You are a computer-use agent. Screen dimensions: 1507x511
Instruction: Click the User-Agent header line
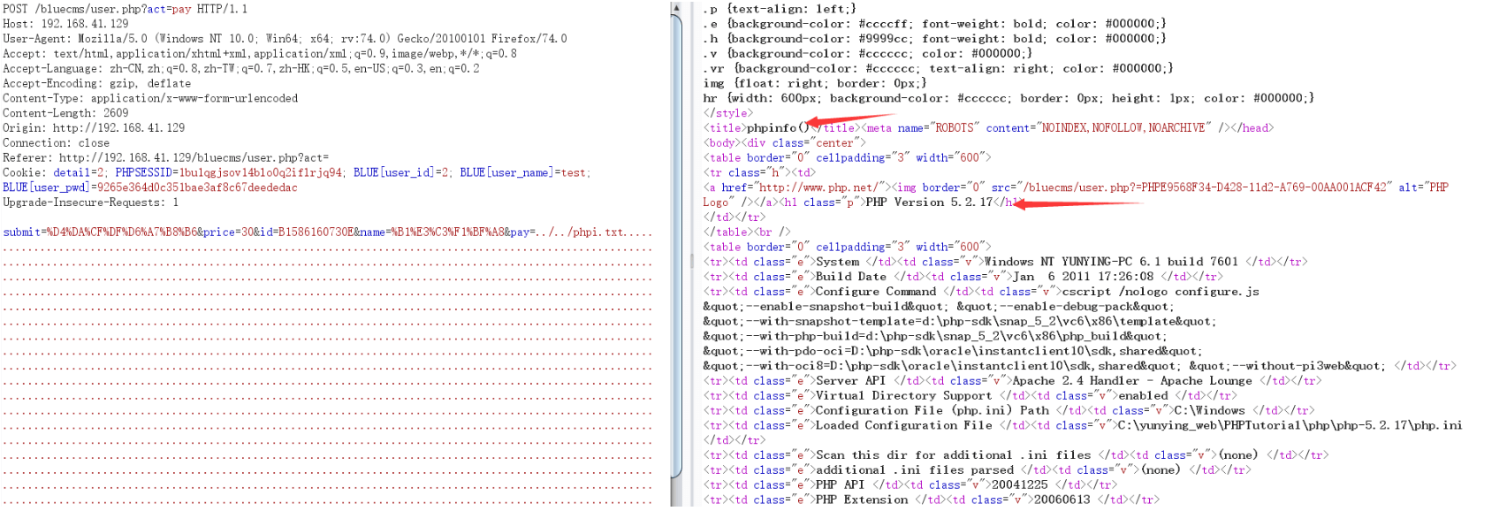point(284,39)
